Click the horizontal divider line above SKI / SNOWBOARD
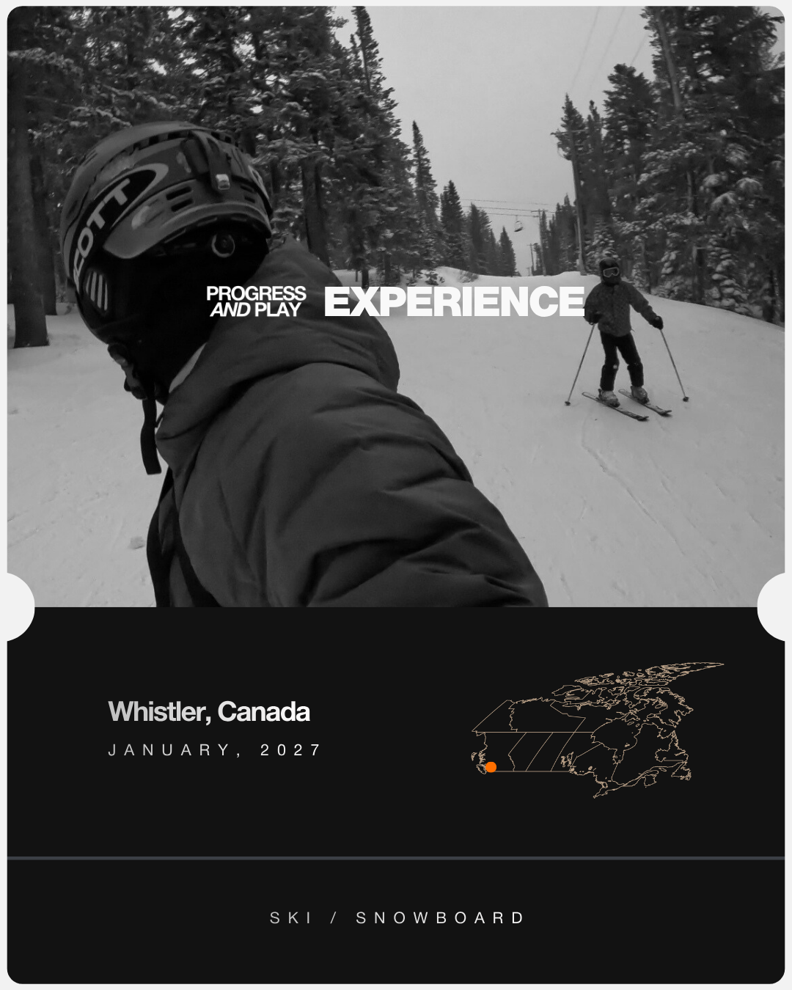The image size is (792, 990). 396,857
